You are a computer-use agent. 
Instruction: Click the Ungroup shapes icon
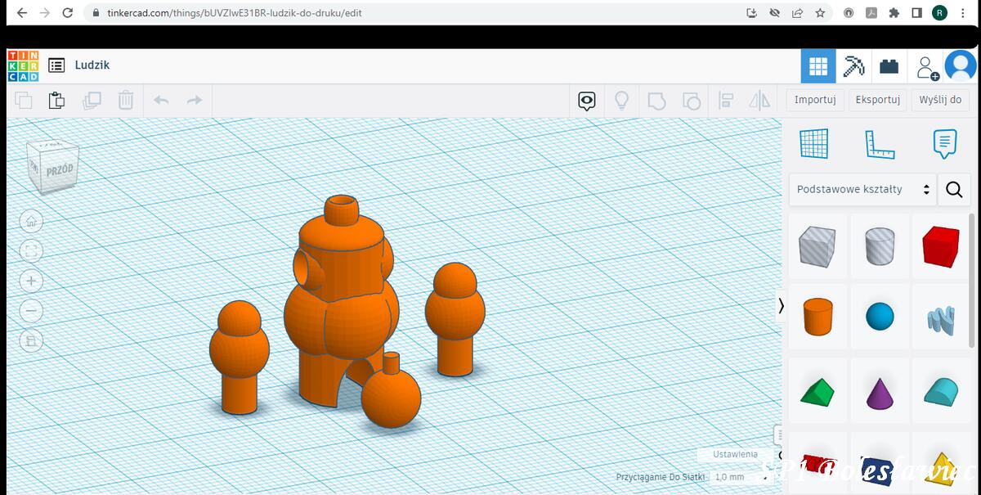692,101
